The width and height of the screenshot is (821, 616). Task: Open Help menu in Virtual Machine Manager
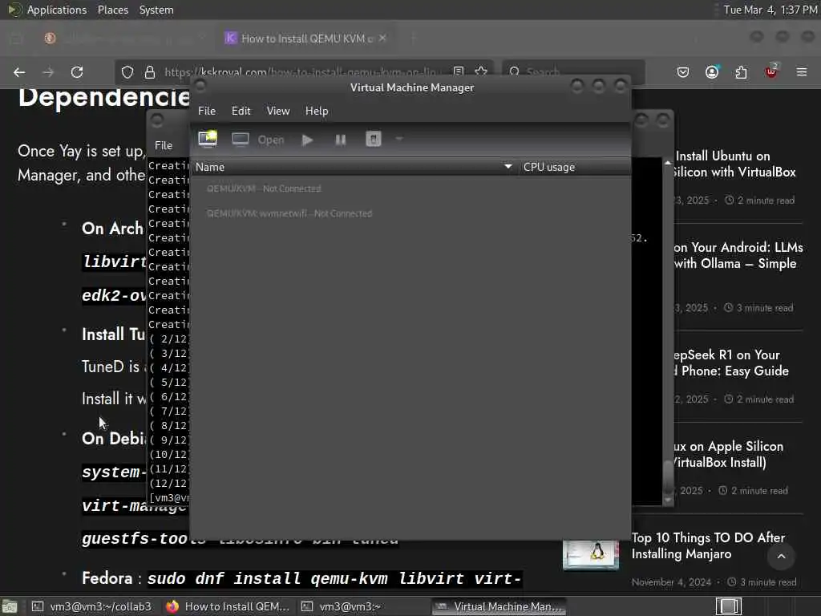coord(317,111)
